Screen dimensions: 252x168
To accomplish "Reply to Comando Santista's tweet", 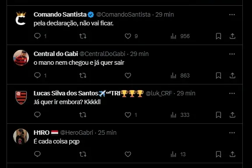I will pyautogui.click(x=37, y=36).
